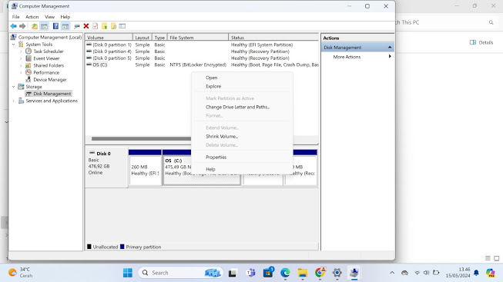Collapse the Disk Management actions section arrow
This screenshot has width=503, height=282.
[390, 48]
